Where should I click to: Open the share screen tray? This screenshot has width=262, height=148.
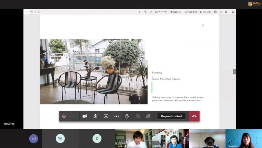(106, 116)
